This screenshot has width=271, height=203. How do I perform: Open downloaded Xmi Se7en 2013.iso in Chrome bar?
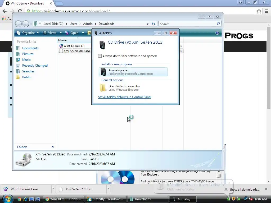pyautogui.click(x=81, y=189)
